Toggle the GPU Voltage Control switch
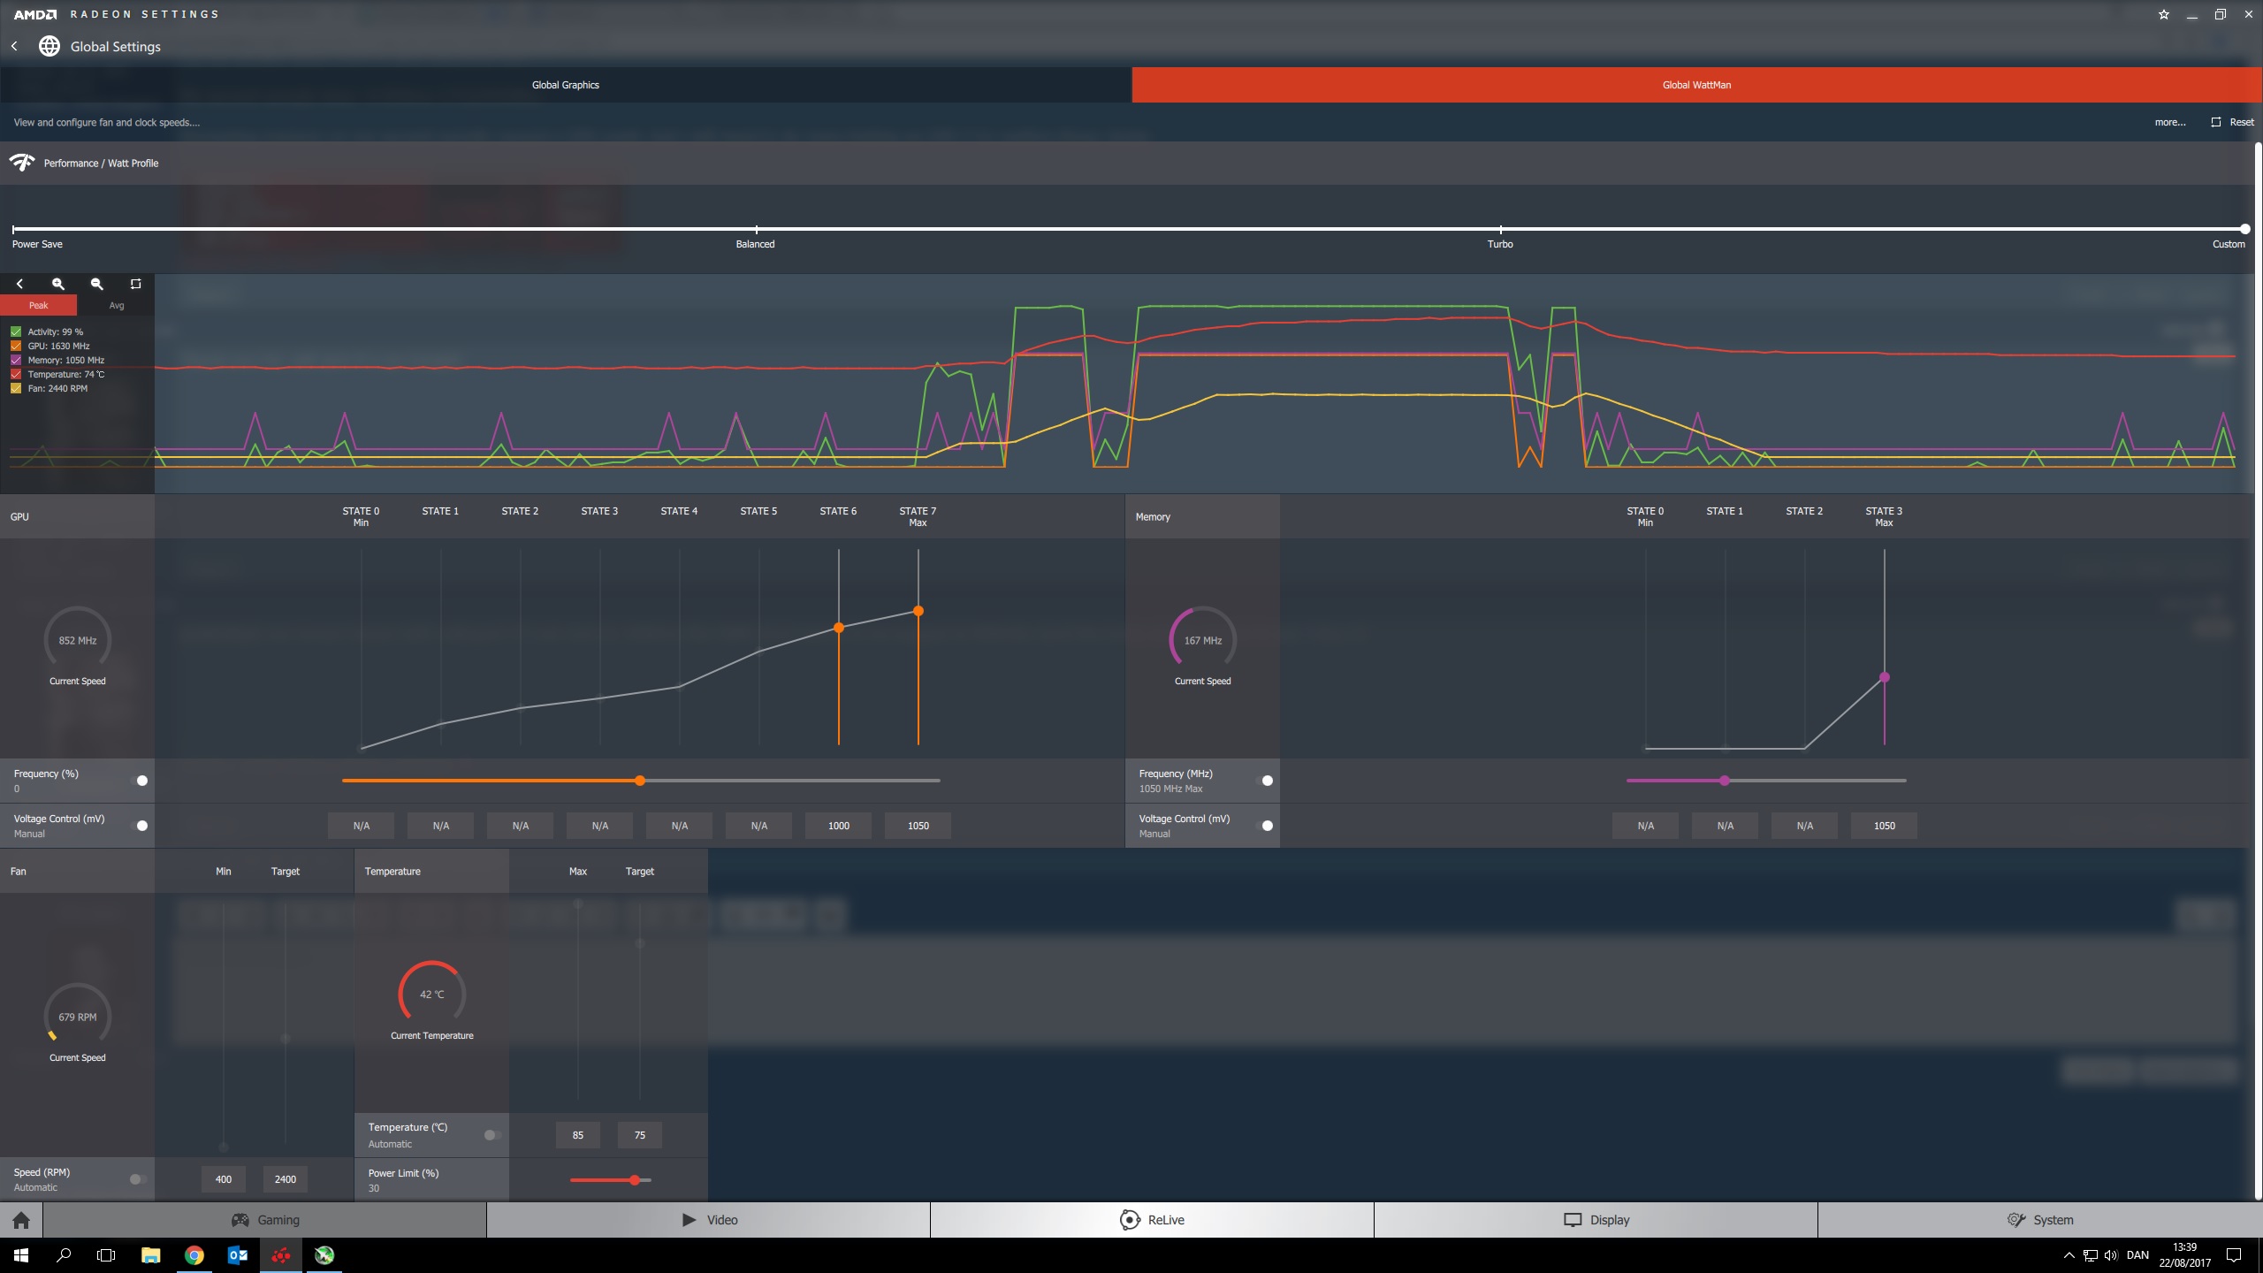The height and width of the screenshot is (1273, 2263). click(x=139, y=826)
